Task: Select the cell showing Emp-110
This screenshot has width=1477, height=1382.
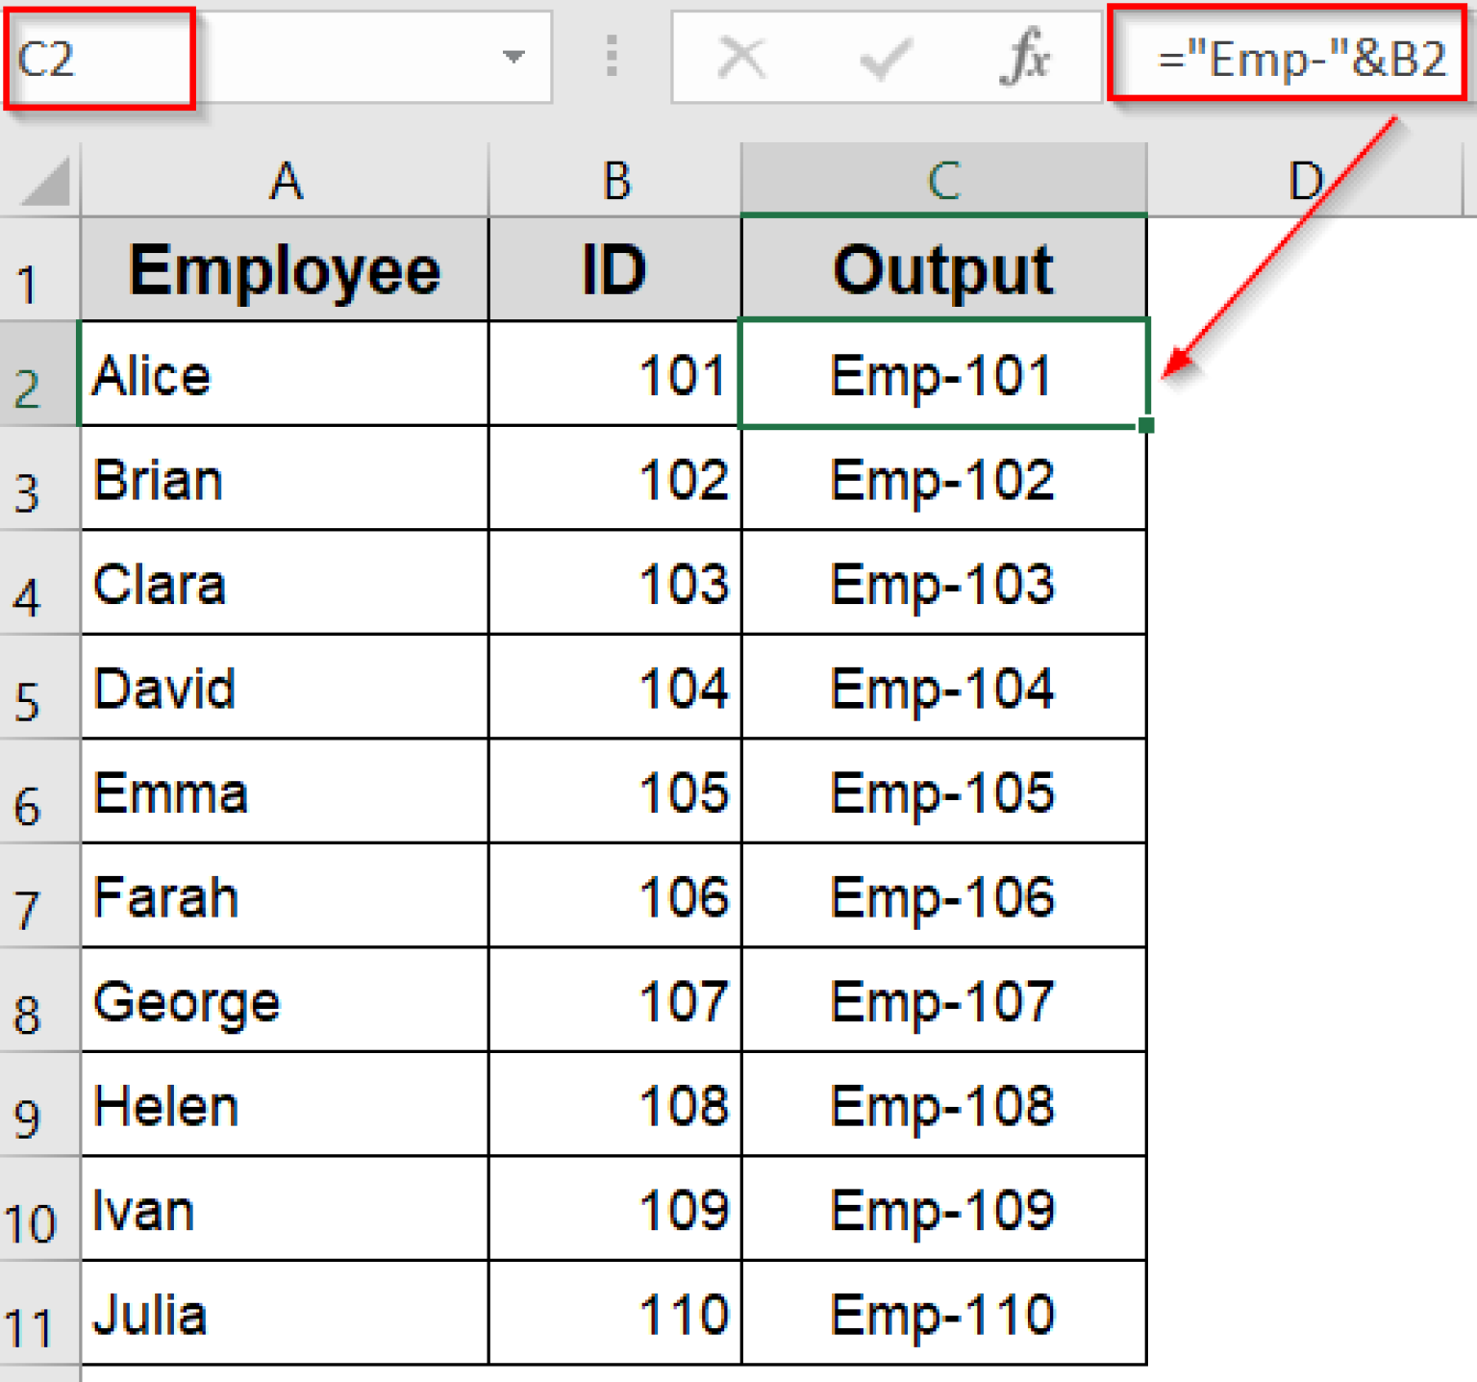Action: 942,1313
